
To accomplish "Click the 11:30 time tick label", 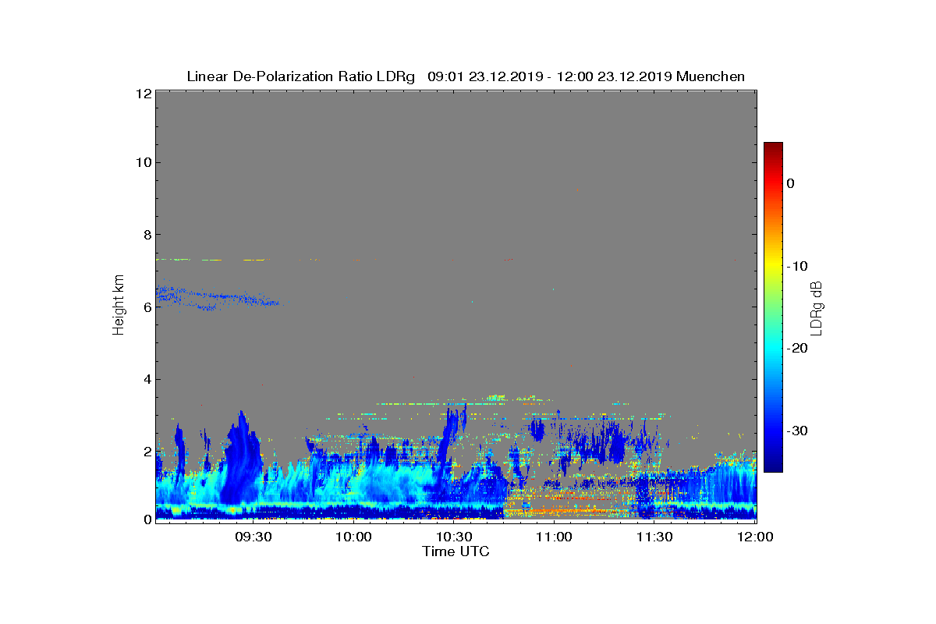I will point(654,537).
